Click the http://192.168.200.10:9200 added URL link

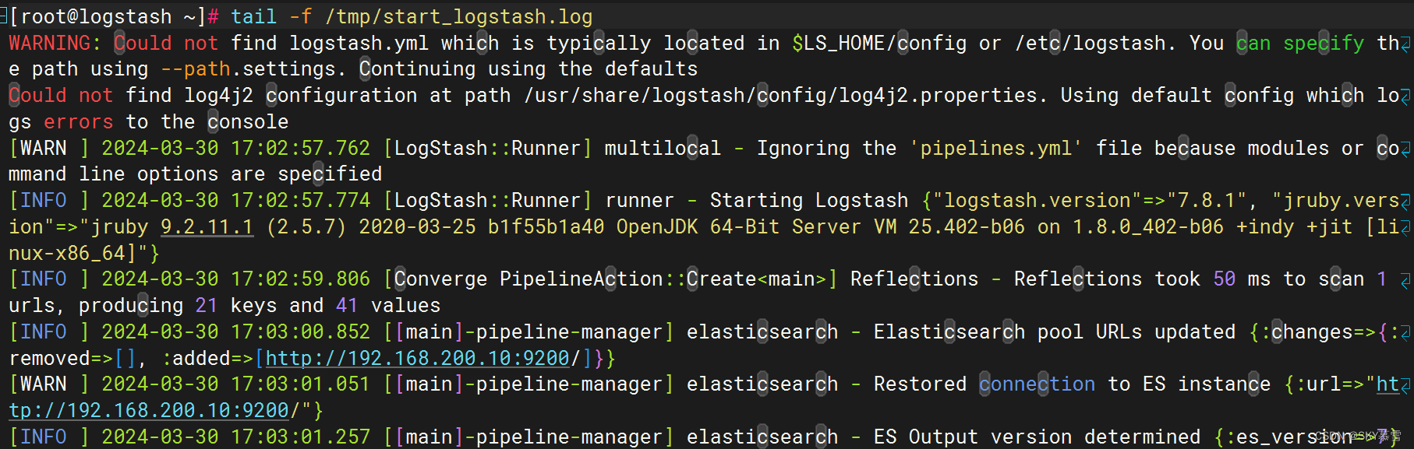pos(418,358)
